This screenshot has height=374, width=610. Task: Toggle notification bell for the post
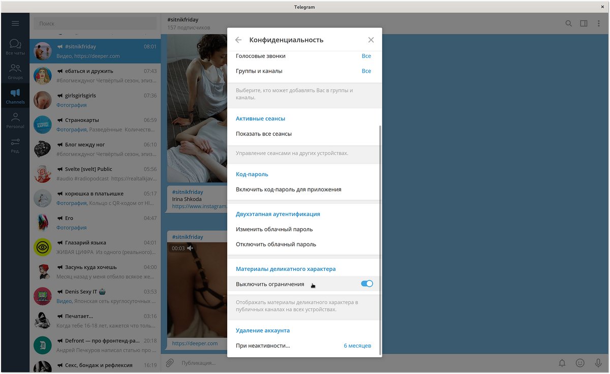(x=562, y=363)
